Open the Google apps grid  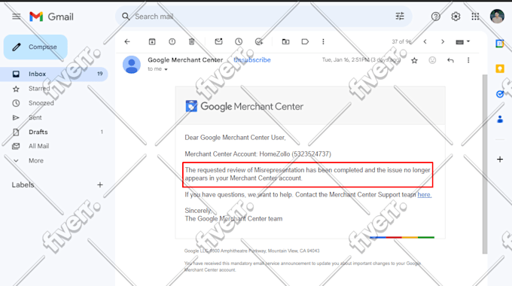[x=475, y=17]
